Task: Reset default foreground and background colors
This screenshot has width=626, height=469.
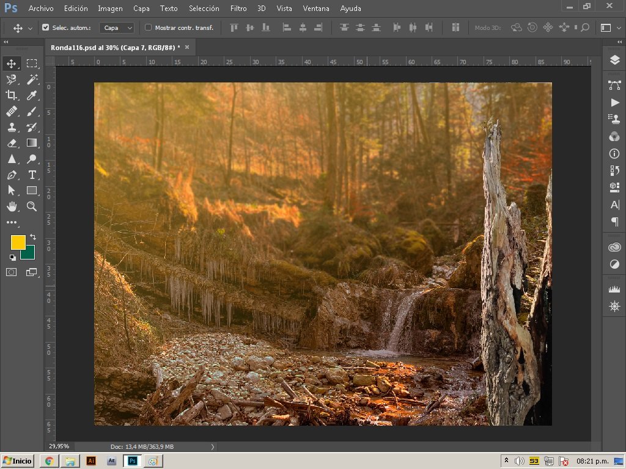Action: pyautogui.click(x=13, y=258)
